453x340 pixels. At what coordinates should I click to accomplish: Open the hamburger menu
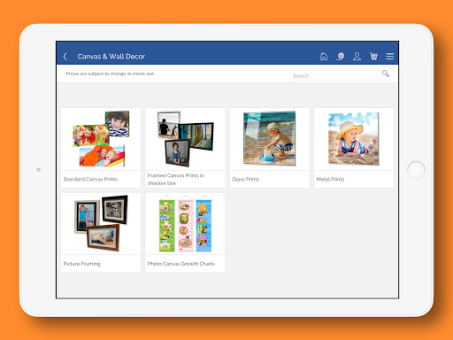[x=390, y=57]
